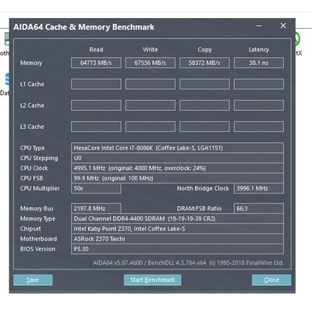Select Memory Read value 64773 MB/s
Screen dimensions: 312x310
[96, 62]
